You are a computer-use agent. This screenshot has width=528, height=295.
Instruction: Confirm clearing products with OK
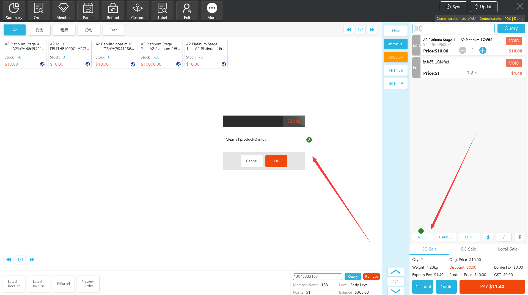[x=276, y=161]
